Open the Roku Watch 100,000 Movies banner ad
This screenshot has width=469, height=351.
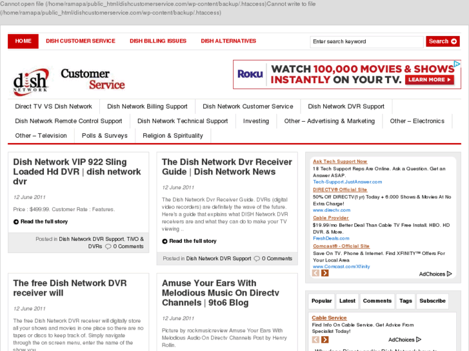click(x=347, y=74)
